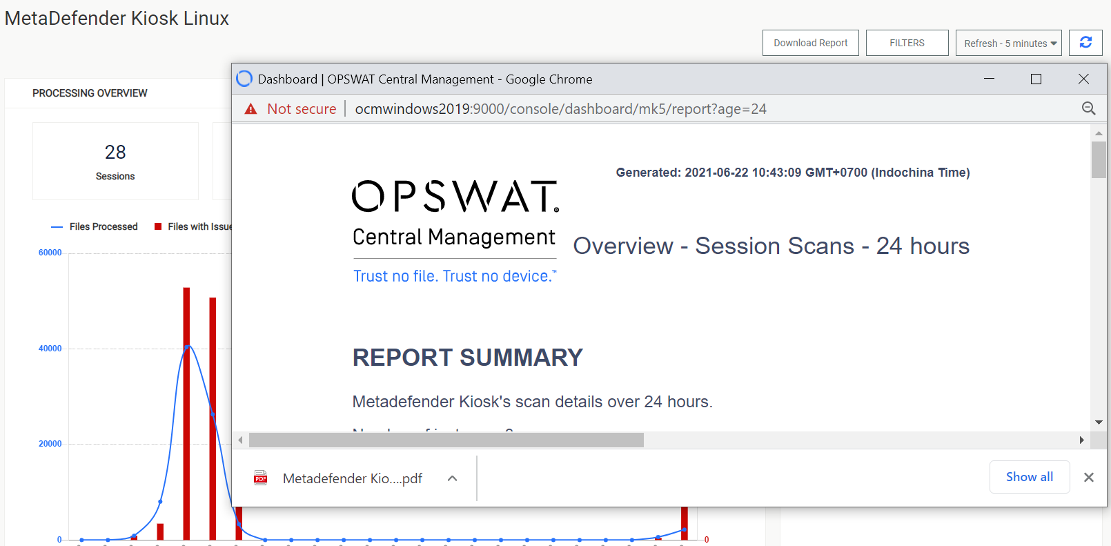Click the zoom magnifier icon in address bar
1111x546 pixels.
coord(1088,108)
